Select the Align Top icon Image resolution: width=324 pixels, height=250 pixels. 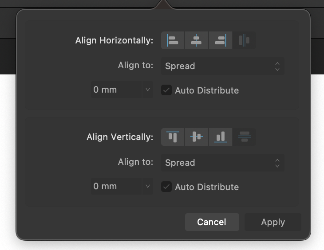coord(173,137)
